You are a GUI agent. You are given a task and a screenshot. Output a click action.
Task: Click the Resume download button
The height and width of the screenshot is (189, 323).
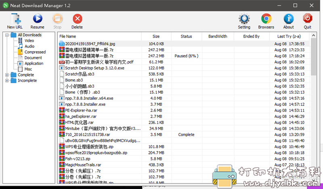(38, 19)
